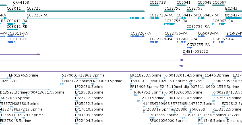Select the RH20743.5prime EST label
This screenshot has width=242, height=125.
29,115
